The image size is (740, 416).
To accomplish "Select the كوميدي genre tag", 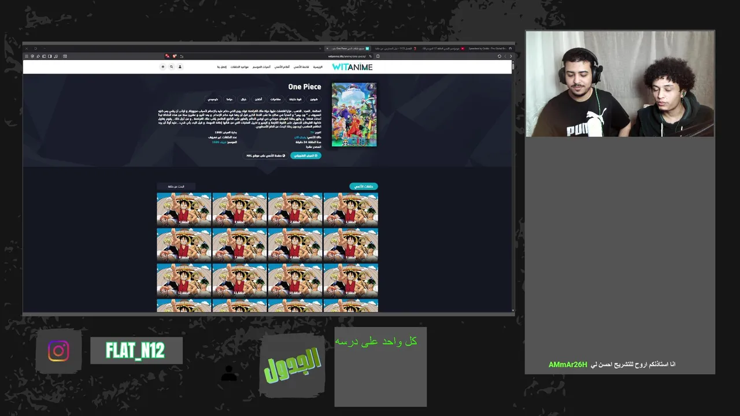I will pyautogui.click(x=213, y=99).
